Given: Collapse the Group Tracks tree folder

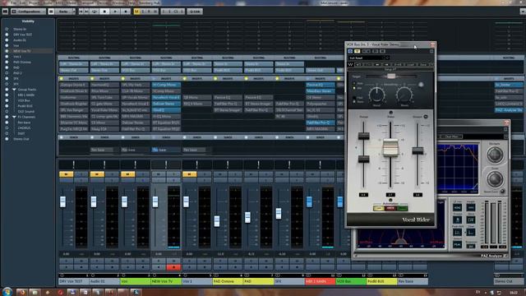Looking at the screenshot, I should (14, 90).
